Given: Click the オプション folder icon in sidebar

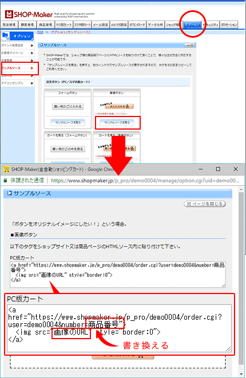Looking at the screenshot, I should pyautogui.click(x=5, y=36).
